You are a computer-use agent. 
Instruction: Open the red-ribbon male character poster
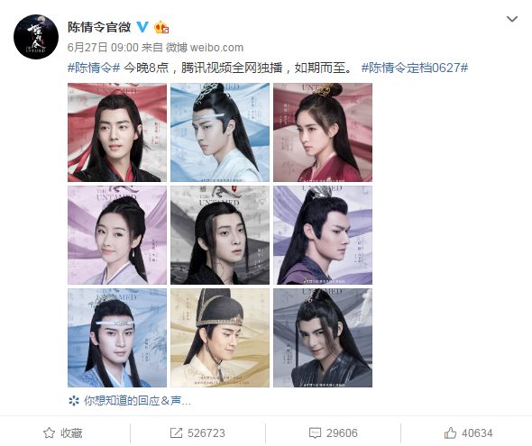coord(117,132)
